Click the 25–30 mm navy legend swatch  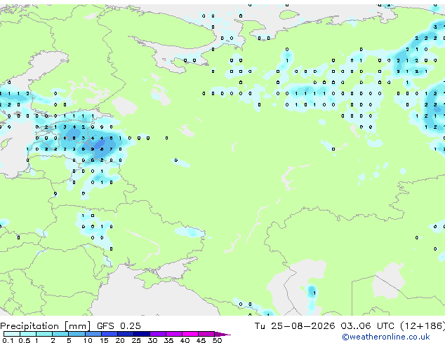pyautogui.click(x=141, y=334)
